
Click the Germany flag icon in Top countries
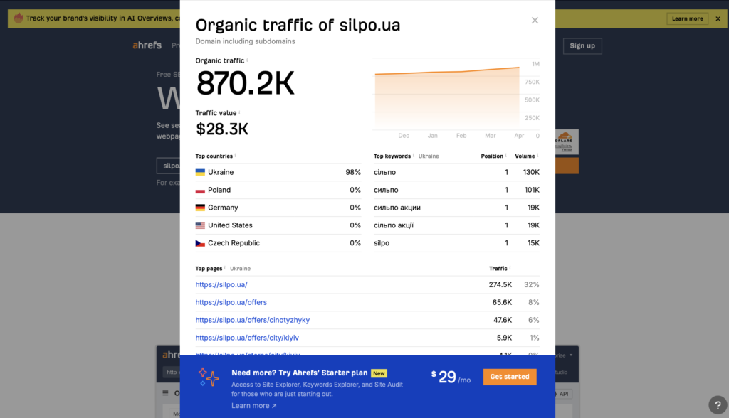tap(200, 207)
